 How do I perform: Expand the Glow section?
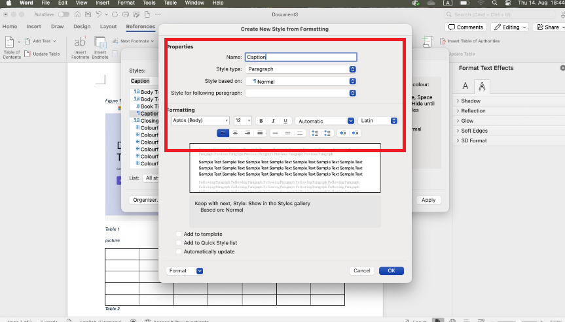467,121
